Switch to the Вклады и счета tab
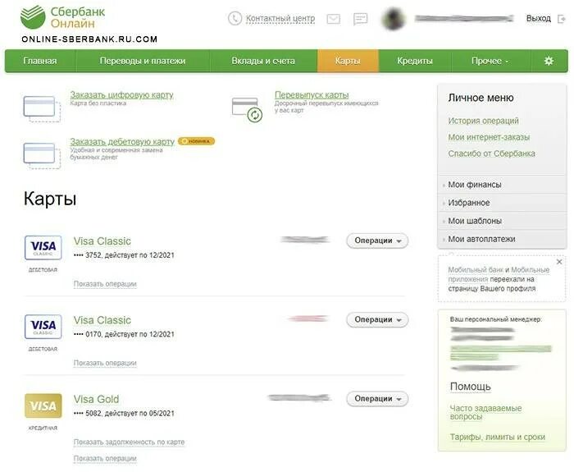574x472 pixels. 263,61
